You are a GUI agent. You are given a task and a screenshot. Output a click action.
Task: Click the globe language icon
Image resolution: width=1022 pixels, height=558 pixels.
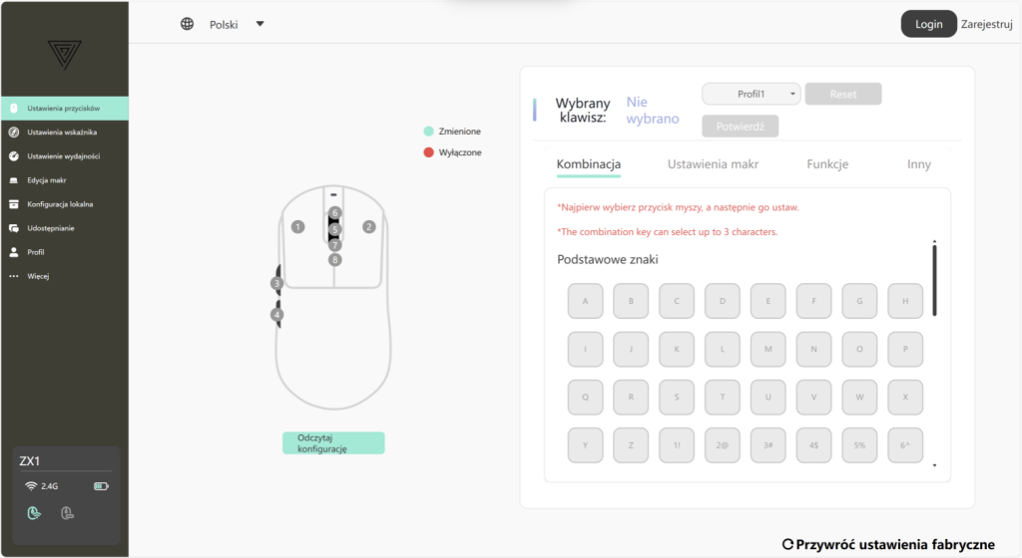pyautogui.click(x=187, y=24)
